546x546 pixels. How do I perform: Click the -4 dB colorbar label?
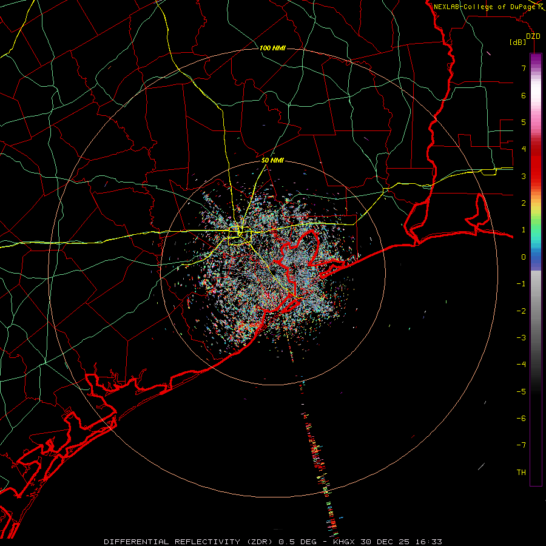tap(521, 365)
